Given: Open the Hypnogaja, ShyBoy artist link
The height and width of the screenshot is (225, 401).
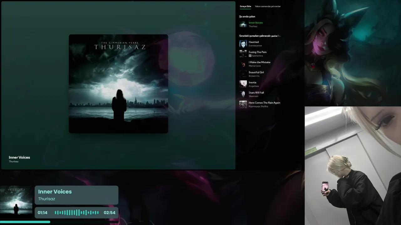Looking at the screenshot, I should pos(258,106).
